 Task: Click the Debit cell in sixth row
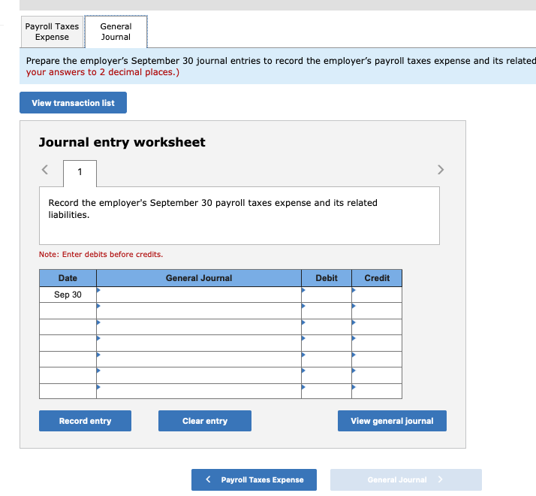(327, 375)
